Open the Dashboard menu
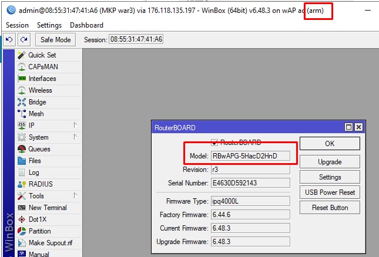This screenshot has width=379, height=257. tap(86, 25)
